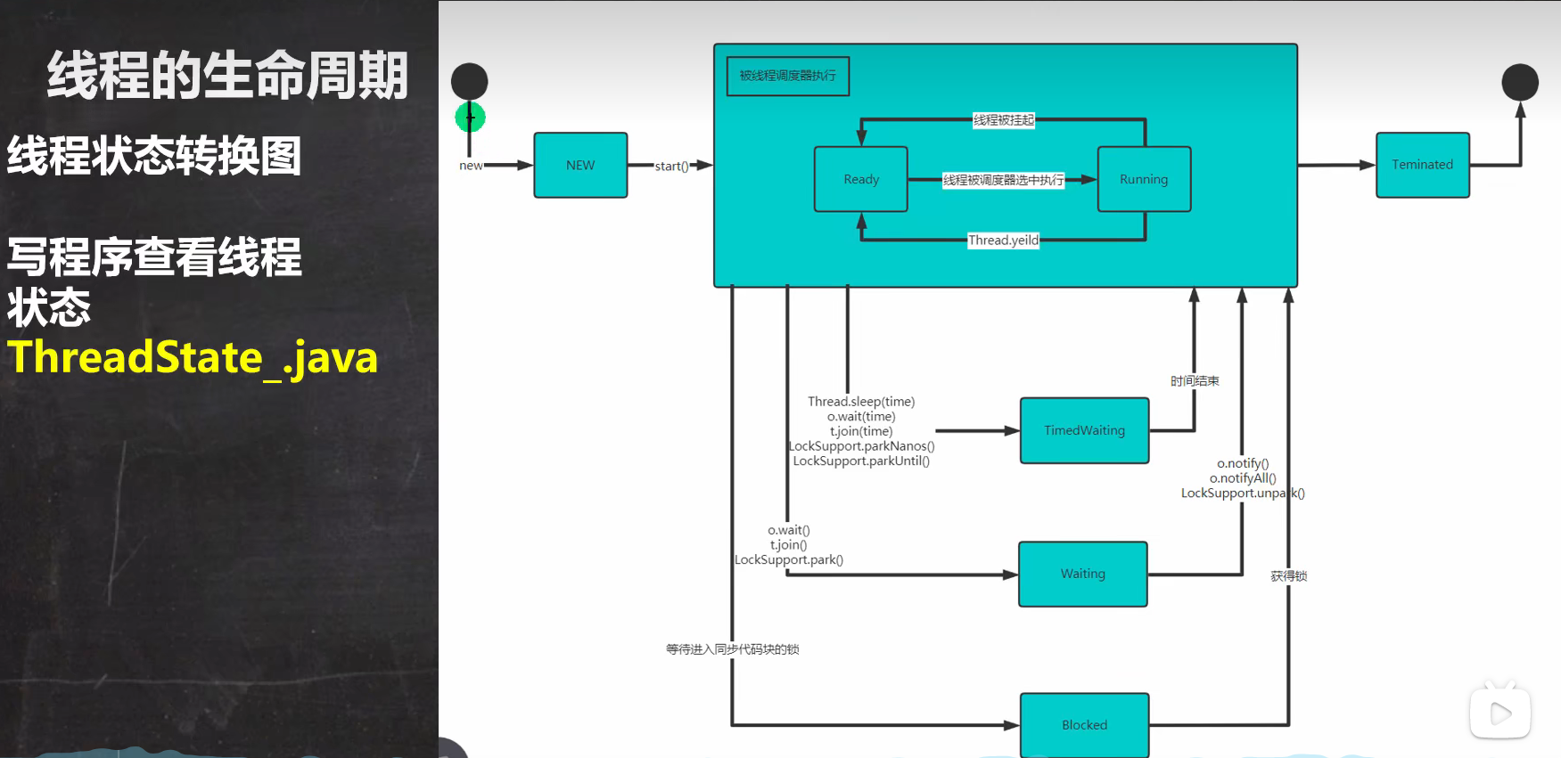Click the '获得锁' label

click(1289, 576)
